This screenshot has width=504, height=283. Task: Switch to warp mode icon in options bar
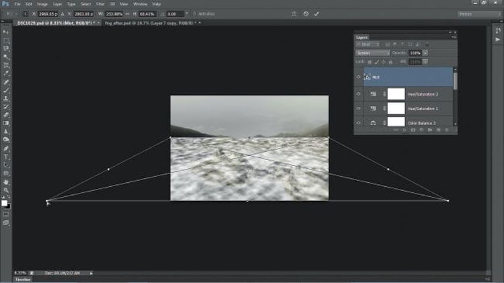294,14
